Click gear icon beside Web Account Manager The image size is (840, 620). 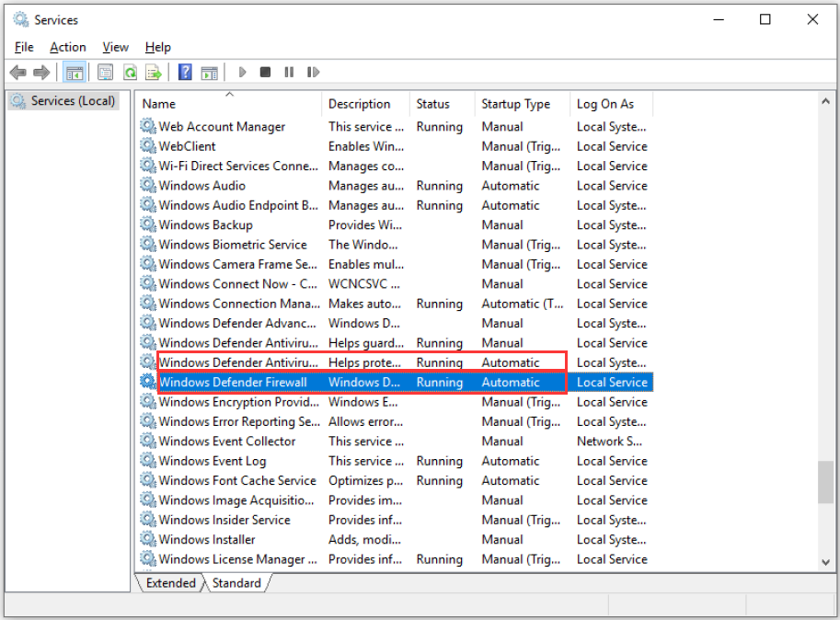pos(148,126)
